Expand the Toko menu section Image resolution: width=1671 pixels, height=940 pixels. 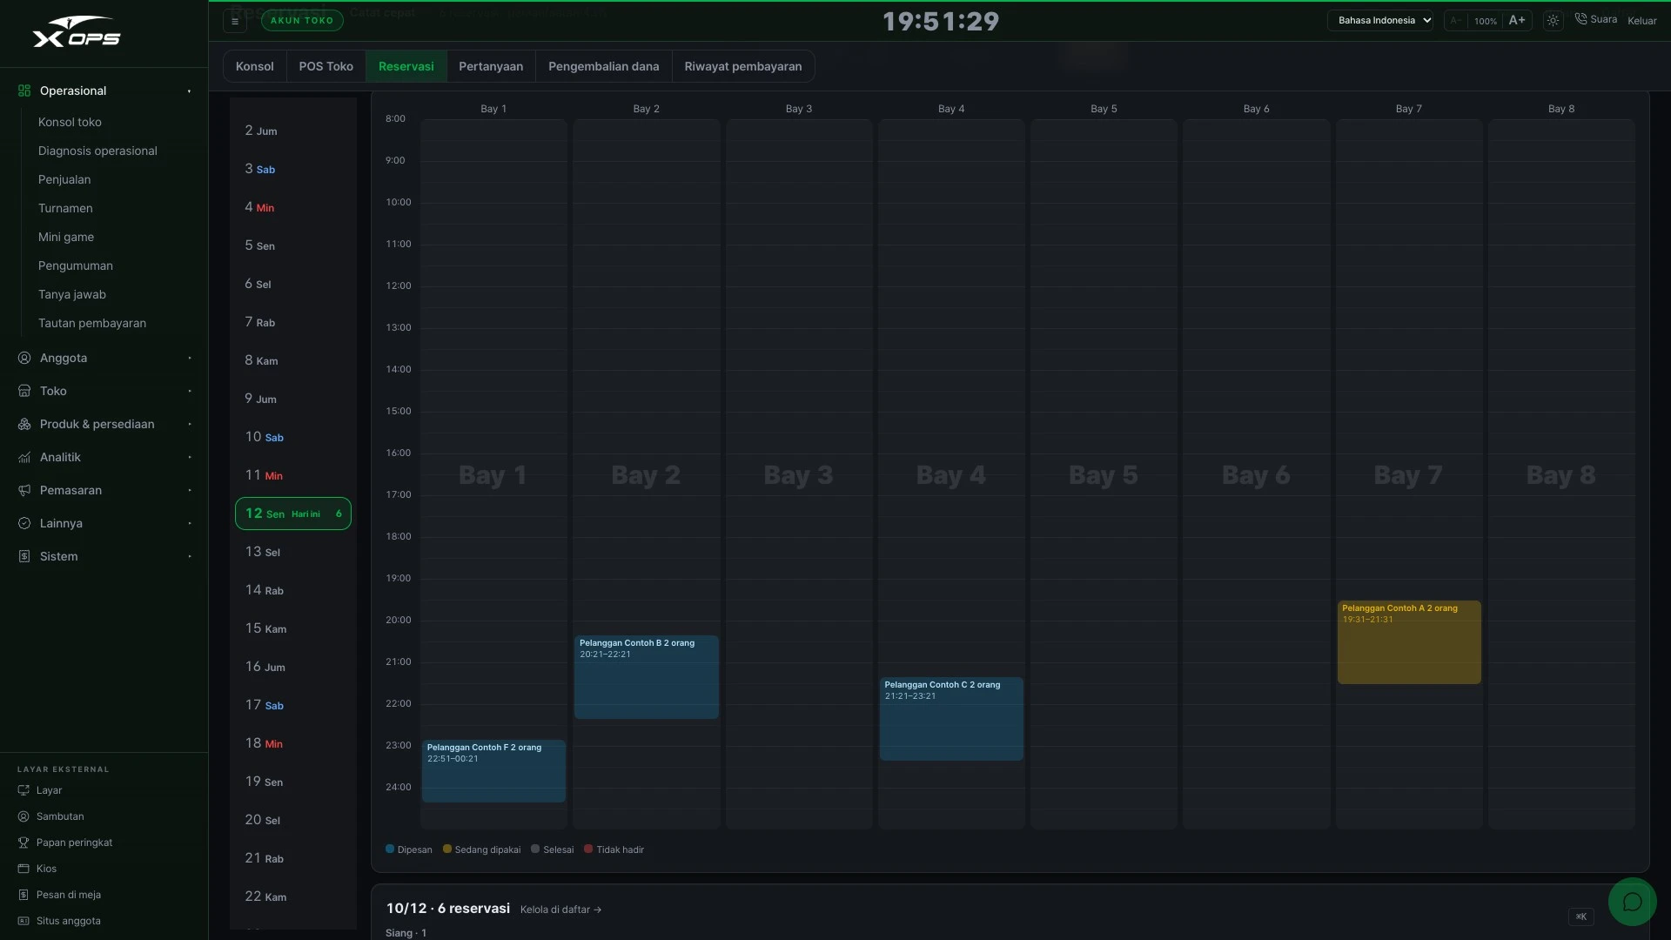point(104,391)
